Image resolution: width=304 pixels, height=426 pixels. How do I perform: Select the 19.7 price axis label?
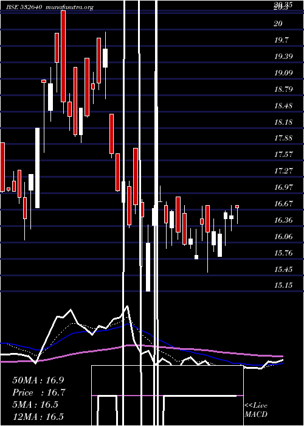(282, 40)
